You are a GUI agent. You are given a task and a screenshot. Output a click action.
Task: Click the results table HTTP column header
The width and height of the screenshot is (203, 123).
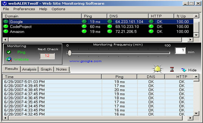point(179,77)
